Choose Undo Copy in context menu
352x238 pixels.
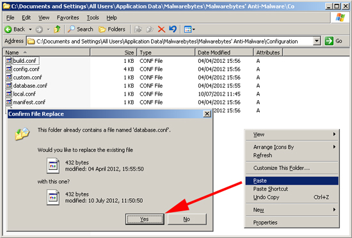(292, 198)
